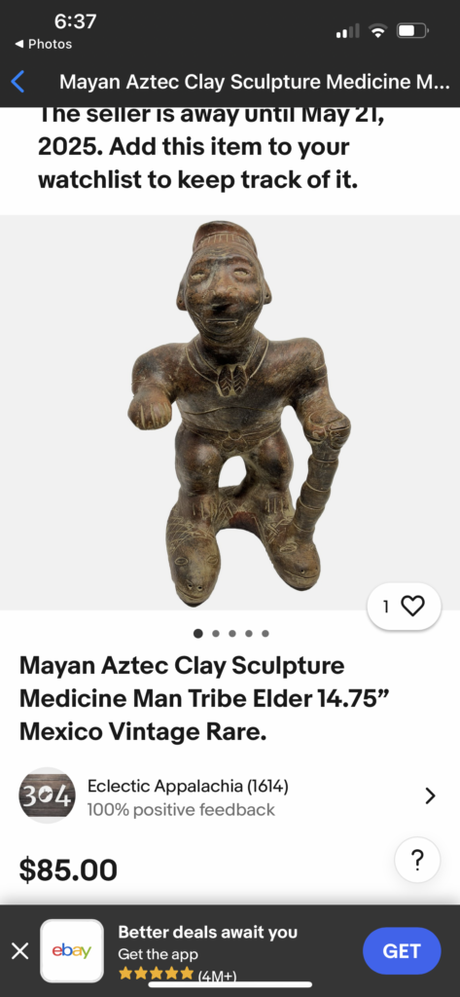Viewport: 460px width, 997px height.
Task: Open the help question mark button
Action: pyautogui.click(x=417, y=860)
